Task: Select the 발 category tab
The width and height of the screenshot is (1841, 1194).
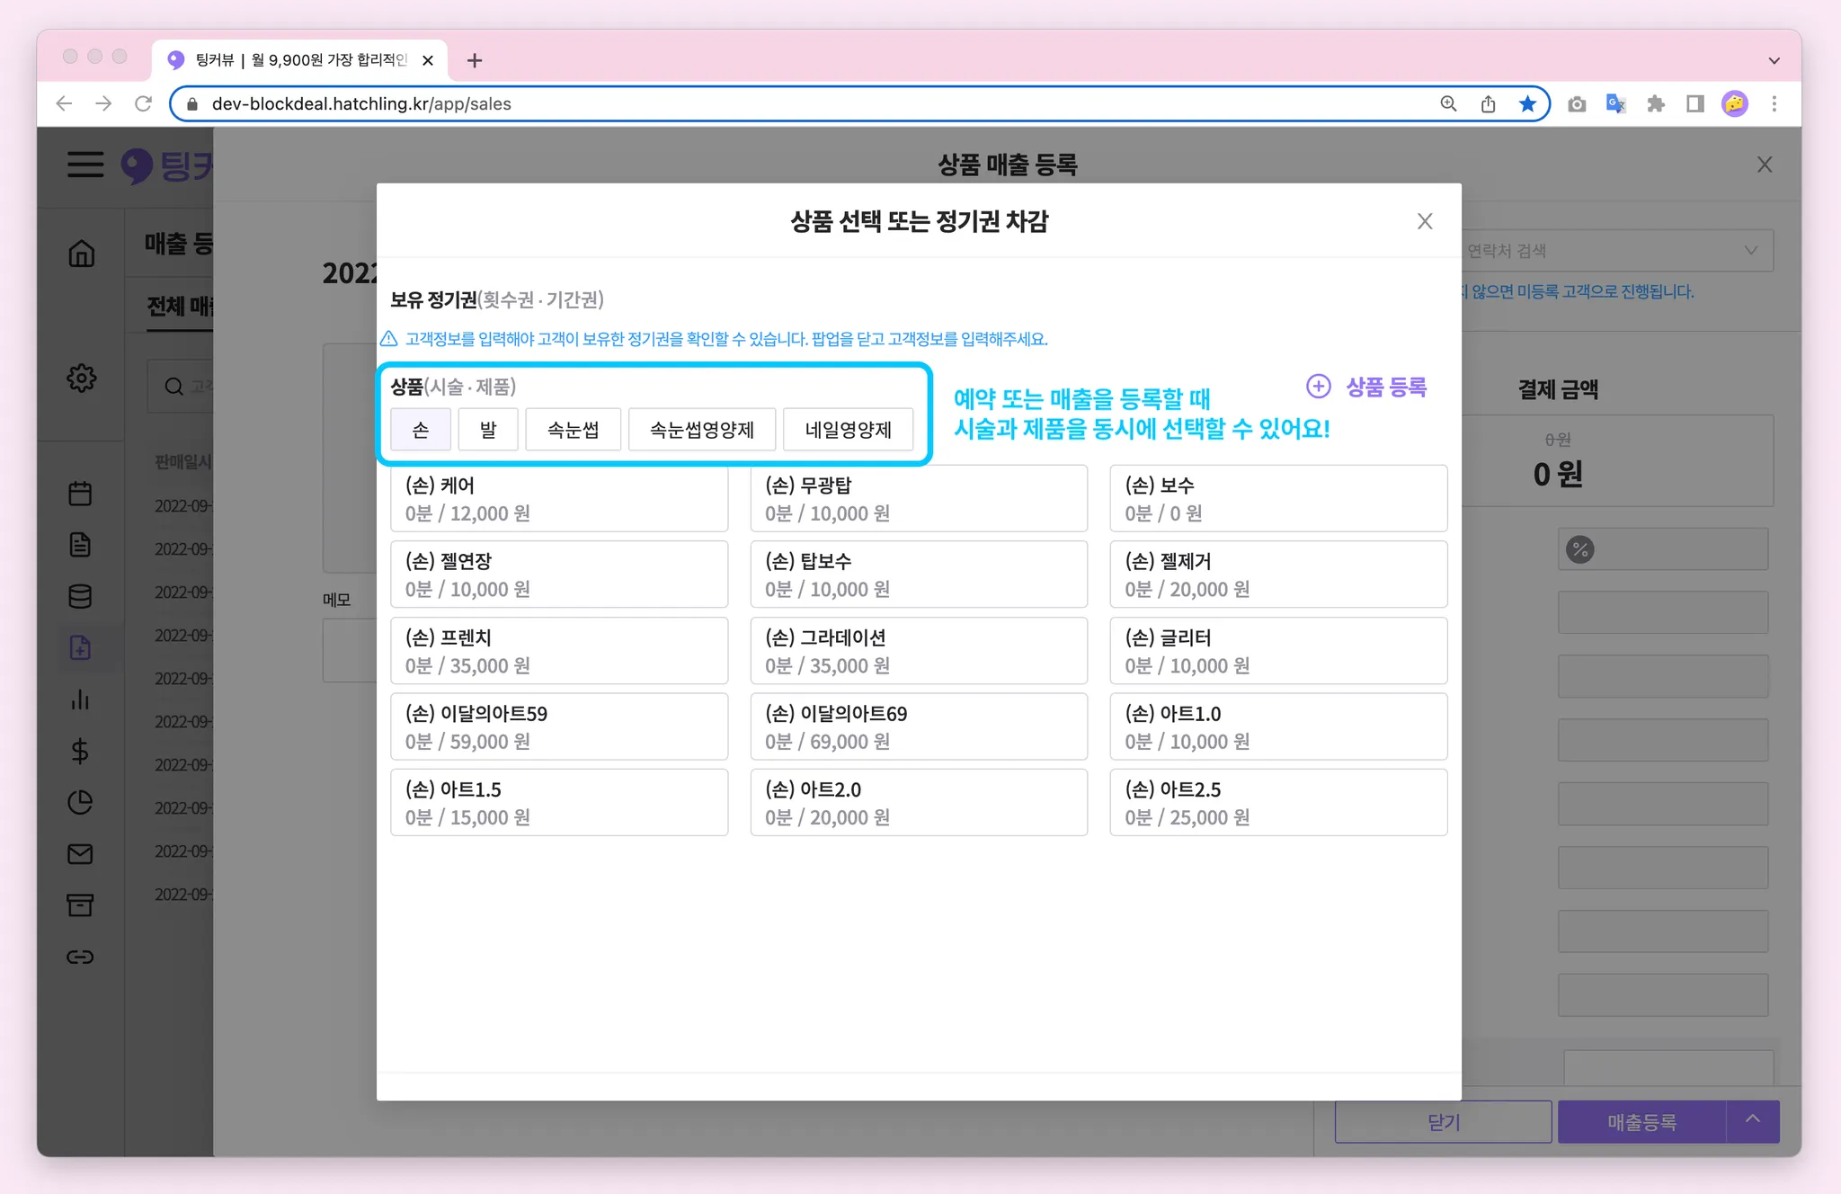Action: [488, 430]
